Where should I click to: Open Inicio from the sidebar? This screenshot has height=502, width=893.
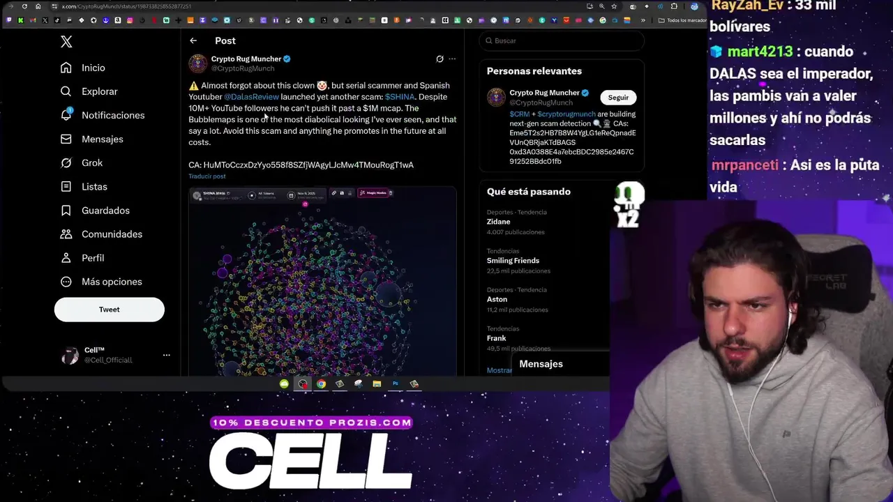click(x=83, y=68)
